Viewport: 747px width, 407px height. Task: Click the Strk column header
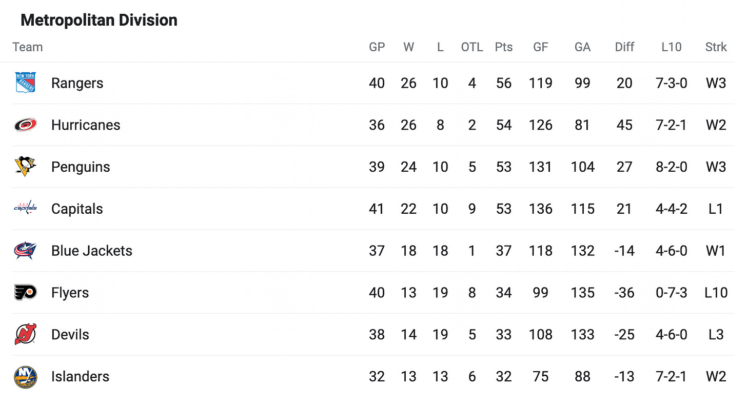click(716, 47)
